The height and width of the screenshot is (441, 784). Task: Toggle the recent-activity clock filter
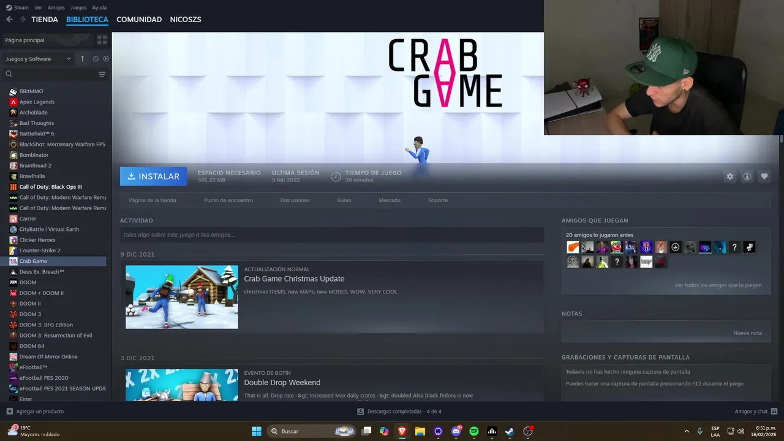click(x=96, y=59)
